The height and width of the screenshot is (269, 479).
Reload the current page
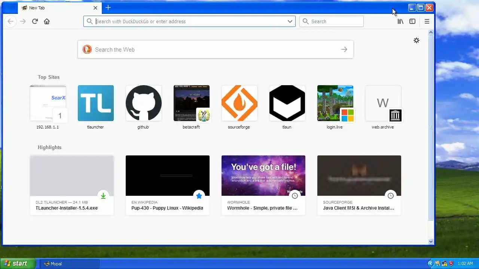pyautogui.click(x=35, y=21)
